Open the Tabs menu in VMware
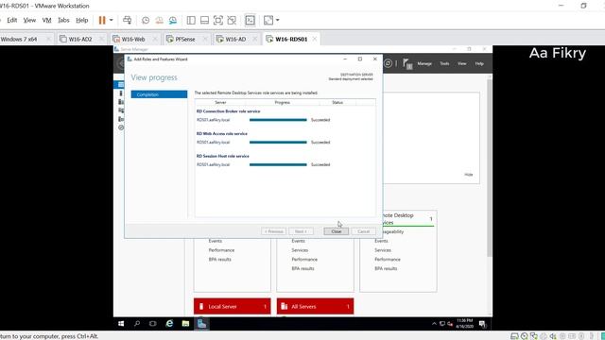Image resolution: width=605 pixels, height=340 pixels. point(63,20)
